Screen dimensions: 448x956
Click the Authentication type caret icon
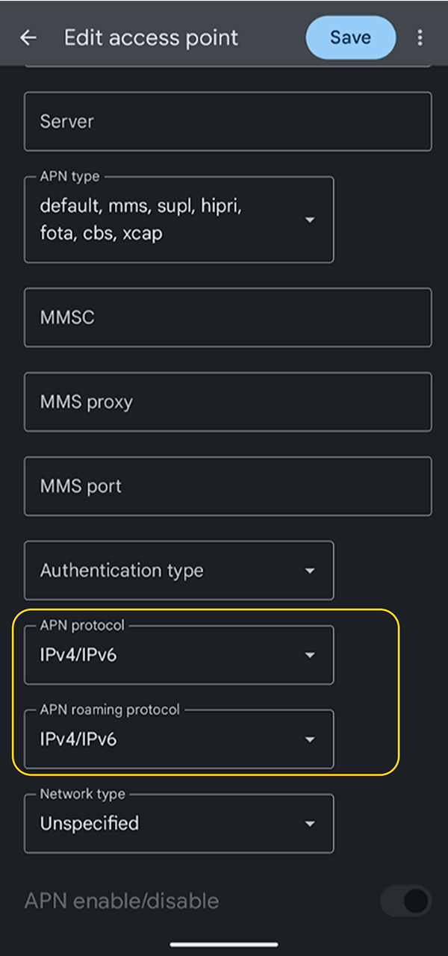310,571
